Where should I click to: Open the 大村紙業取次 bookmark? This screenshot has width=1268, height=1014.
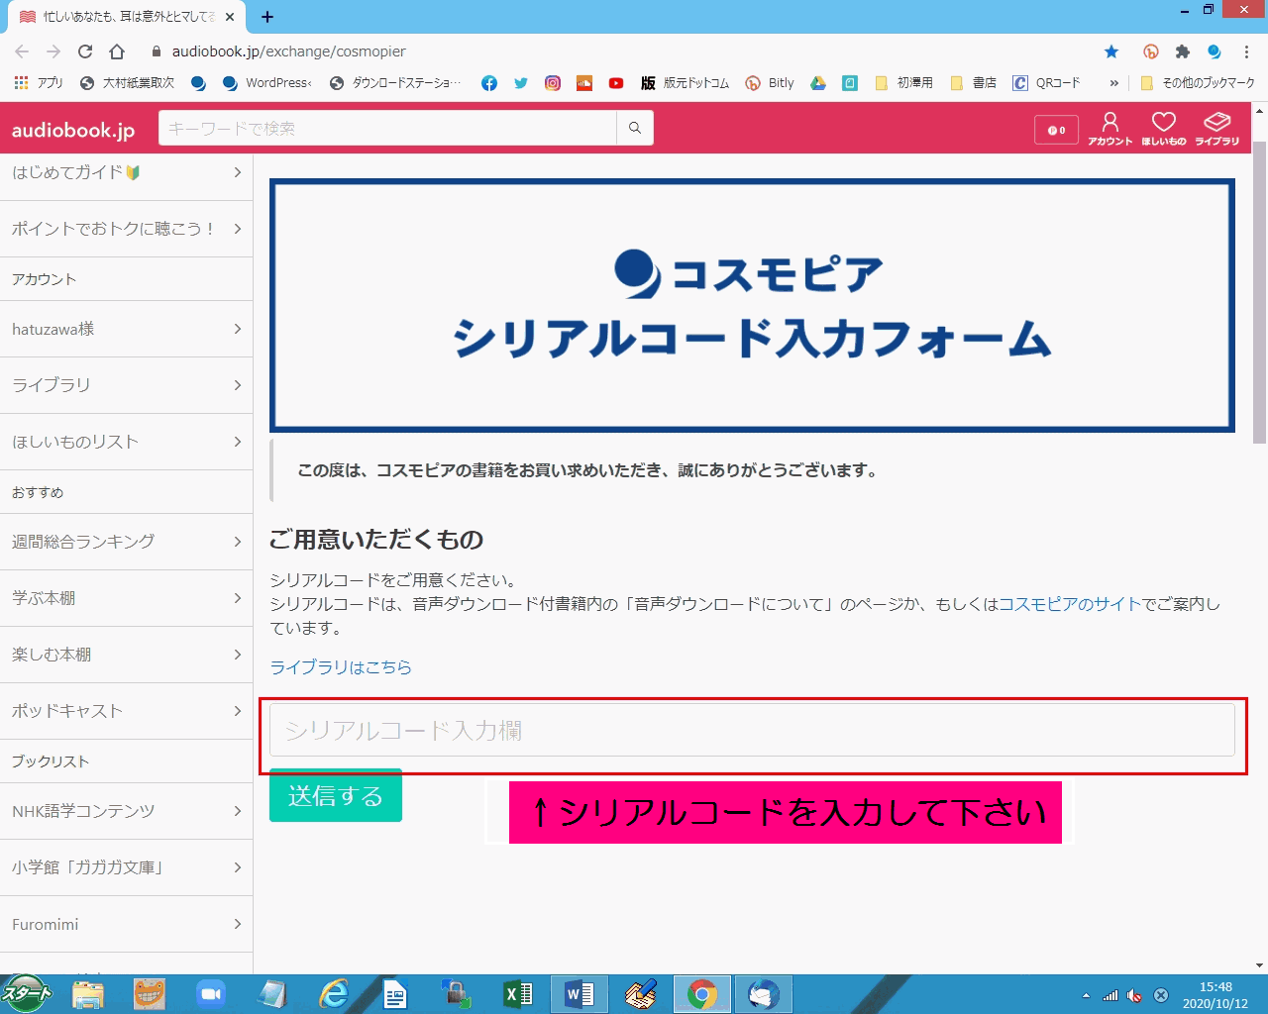point(128,83)
